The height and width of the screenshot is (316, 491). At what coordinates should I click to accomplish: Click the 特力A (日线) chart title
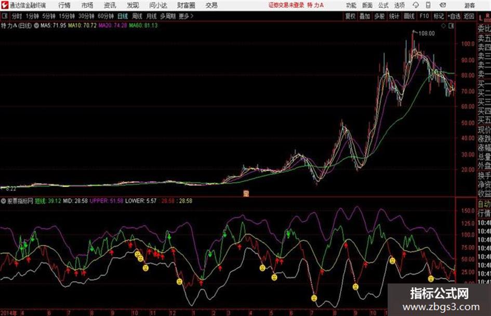click(x=16, y=25)
